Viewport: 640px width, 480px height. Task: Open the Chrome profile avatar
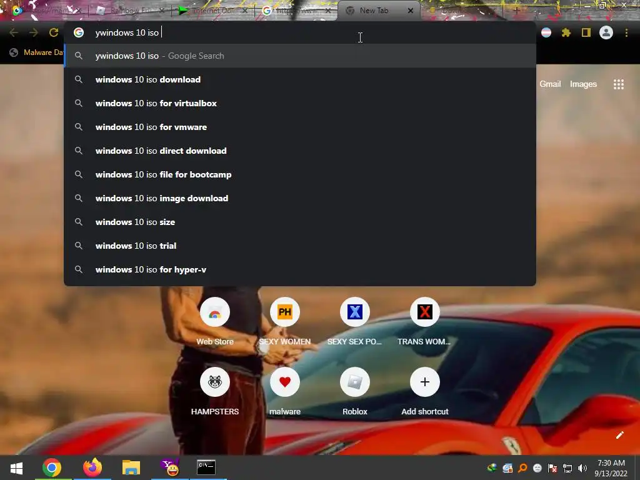click(x=606, y=32)
